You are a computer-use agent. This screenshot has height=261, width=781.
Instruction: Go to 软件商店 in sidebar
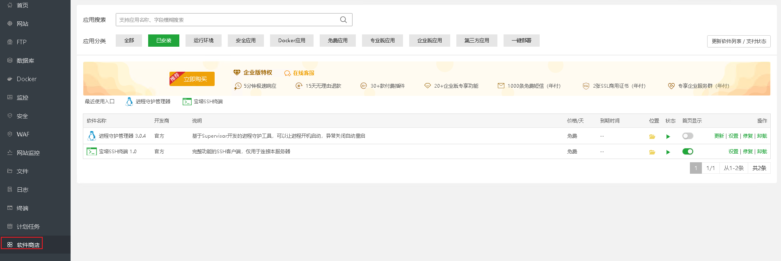tap(28, 245)
